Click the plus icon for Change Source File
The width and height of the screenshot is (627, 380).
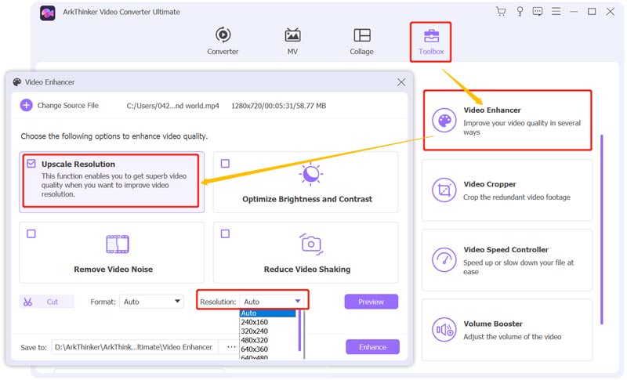27,106
